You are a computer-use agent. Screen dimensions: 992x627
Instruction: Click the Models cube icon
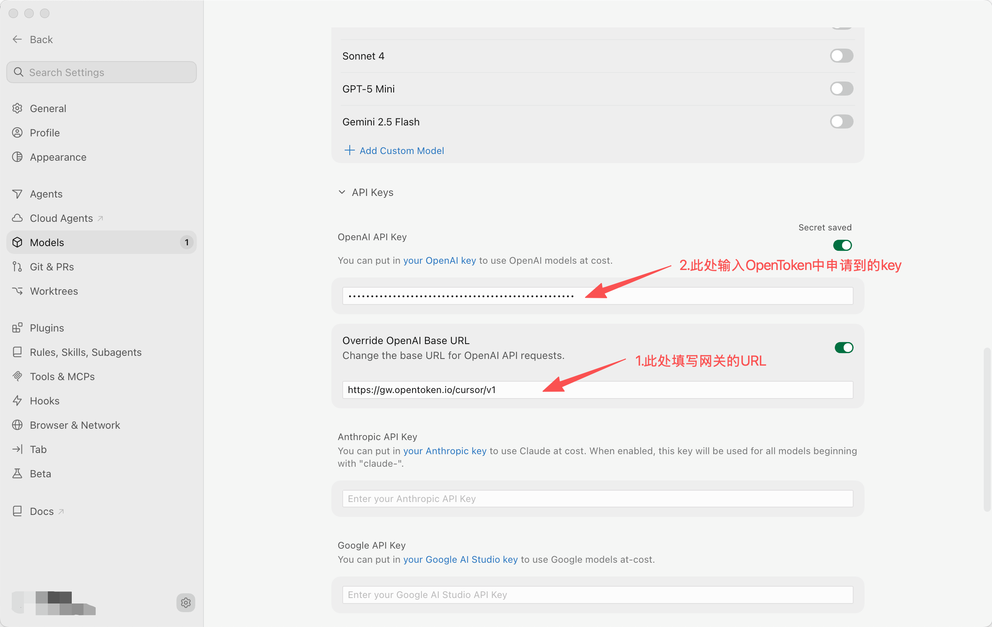17,243
